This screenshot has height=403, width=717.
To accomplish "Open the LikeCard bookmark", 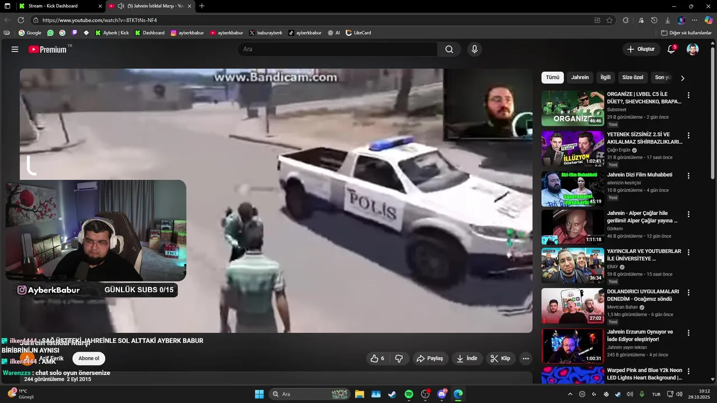I will point(358,33).
